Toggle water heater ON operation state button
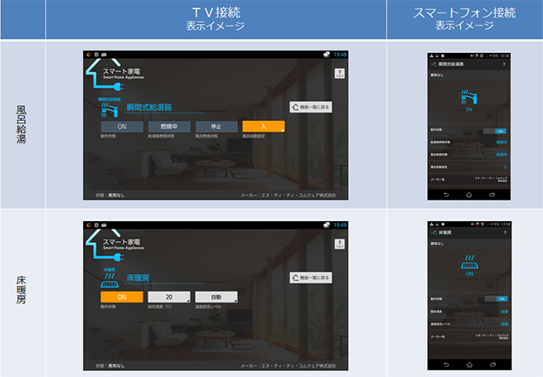 (x=121, y=126)
